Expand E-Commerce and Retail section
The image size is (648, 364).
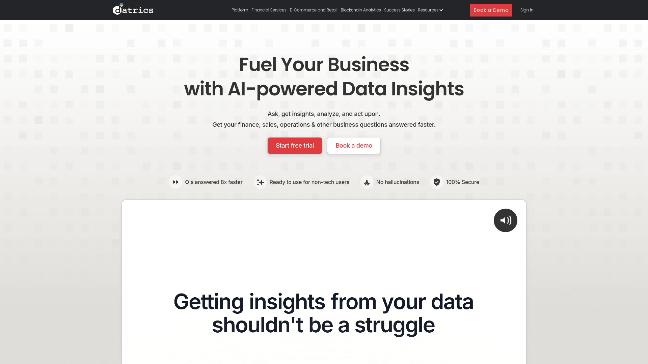coord(313,10)
